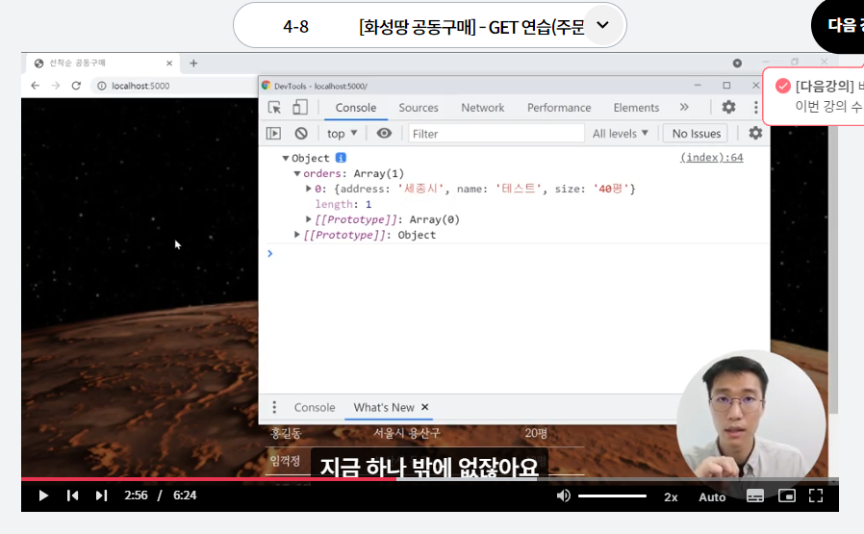Click site info icon in address bar

(x=102, y=86)
